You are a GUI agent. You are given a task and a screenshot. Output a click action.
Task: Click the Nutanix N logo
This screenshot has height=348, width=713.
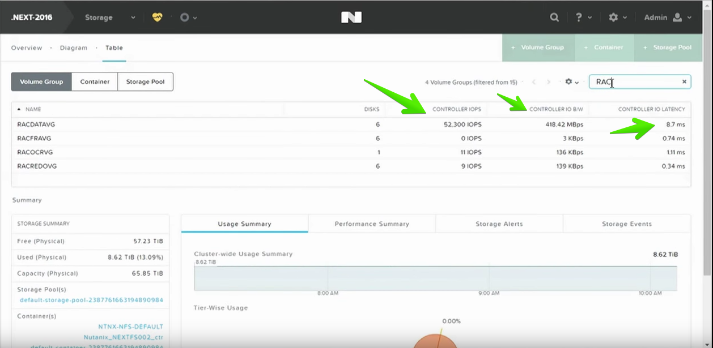tap(351, 17)
